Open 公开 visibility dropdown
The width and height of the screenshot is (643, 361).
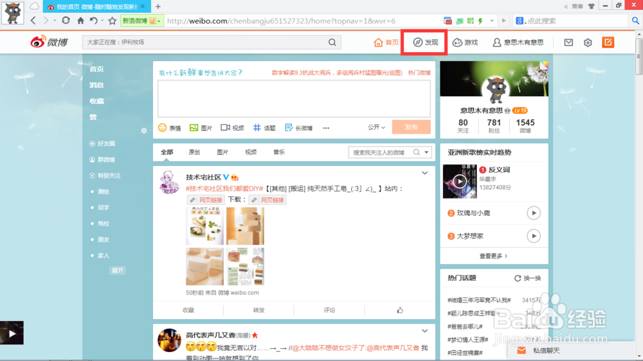coord(376,127)
